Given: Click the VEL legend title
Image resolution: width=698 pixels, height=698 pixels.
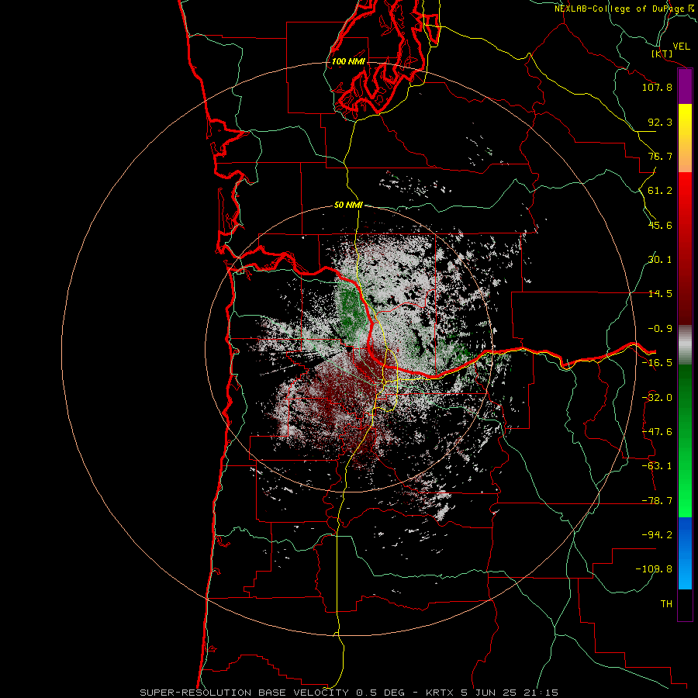Looking at the screenshot, I should coord(682,47).
